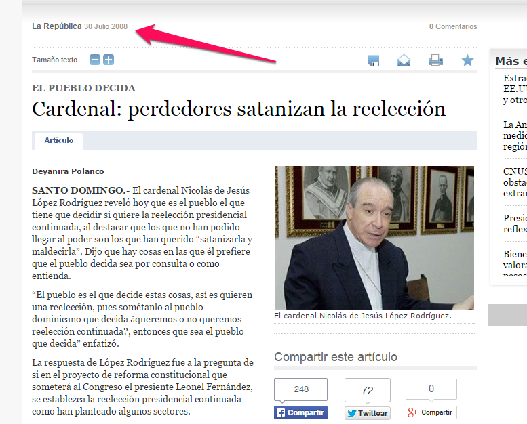
Task: Open the cardinal photo thumbnail
Action: point(374,237)
